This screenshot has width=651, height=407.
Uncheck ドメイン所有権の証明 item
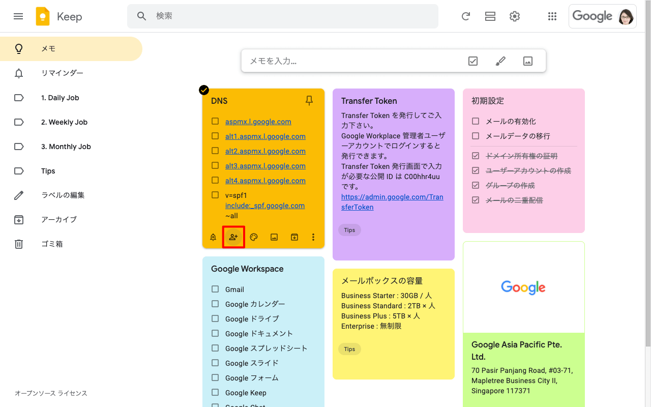(x=476, y=156)
